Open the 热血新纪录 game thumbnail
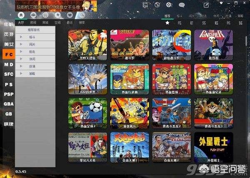 click(213, 79)
